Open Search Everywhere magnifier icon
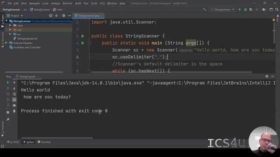Viewport: 280px width, 157px height. click(277, 10)
